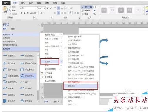Screen dimensions: 148x112
Task: Choose the third dark shape style thumbnail
Action: [x=121, y=10]
